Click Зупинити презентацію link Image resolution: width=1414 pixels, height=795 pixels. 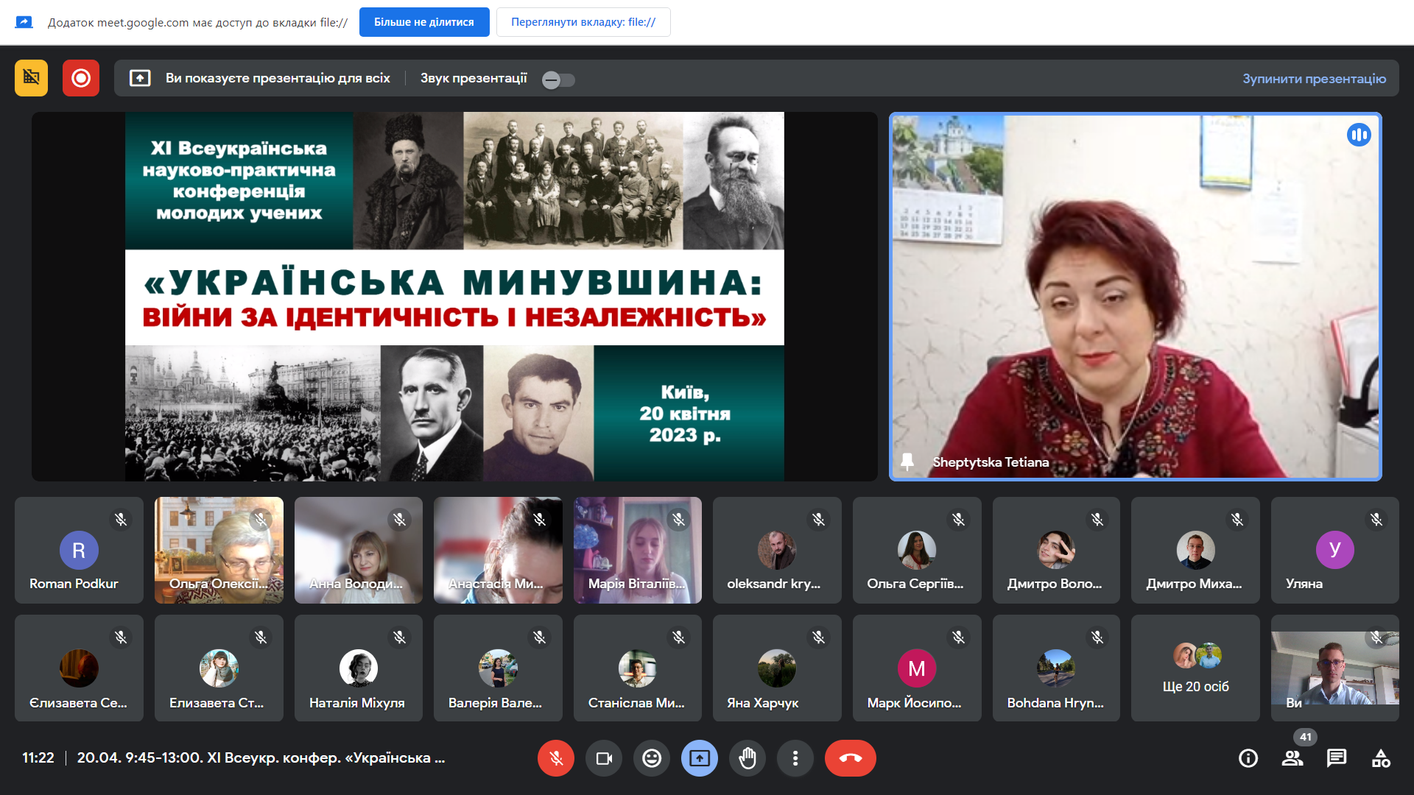pyautogui.click(x=1314, y=79)
